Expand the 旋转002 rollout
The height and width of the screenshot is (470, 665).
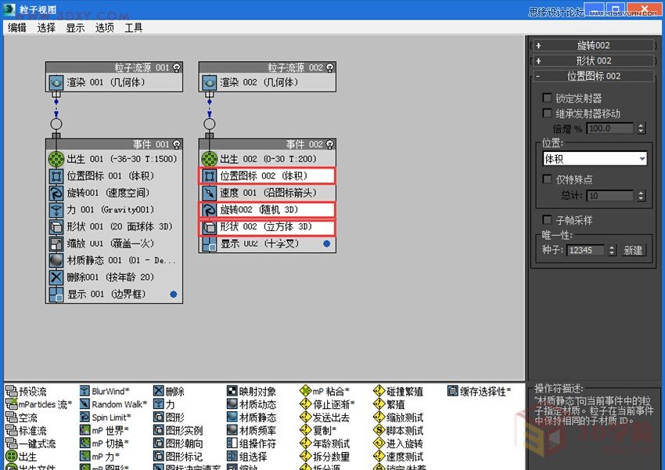[x=540, y=45]
